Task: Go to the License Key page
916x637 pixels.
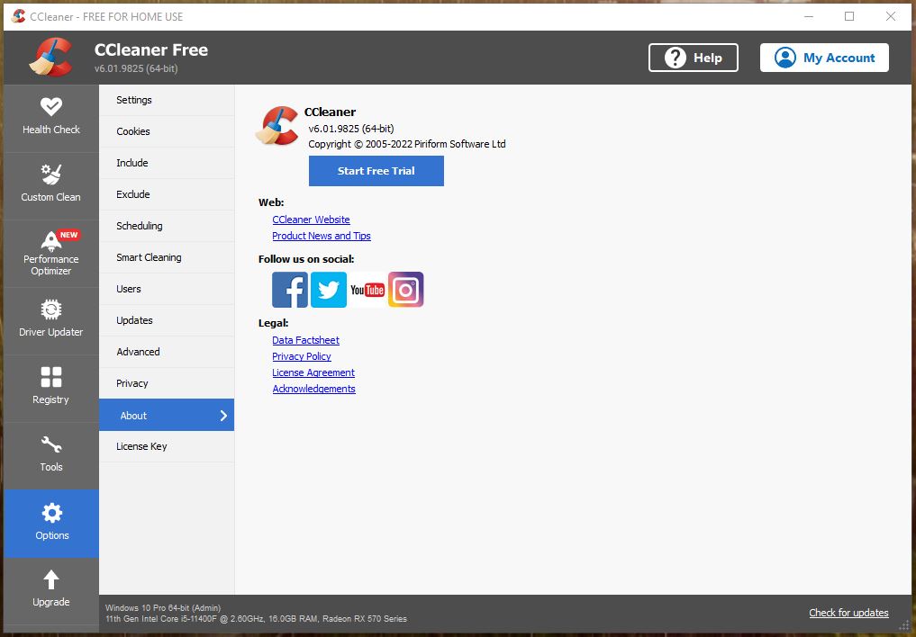Action: pyautogui.click(x=141, y=446)
